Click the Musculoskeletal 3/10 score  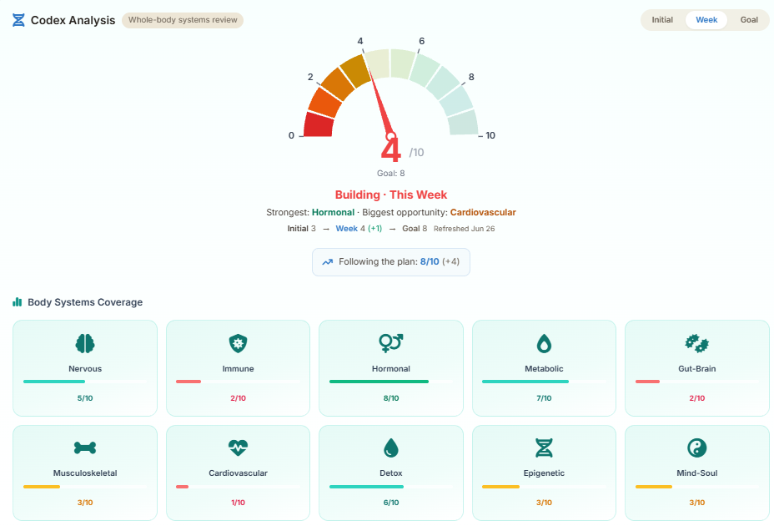point(85,503)
